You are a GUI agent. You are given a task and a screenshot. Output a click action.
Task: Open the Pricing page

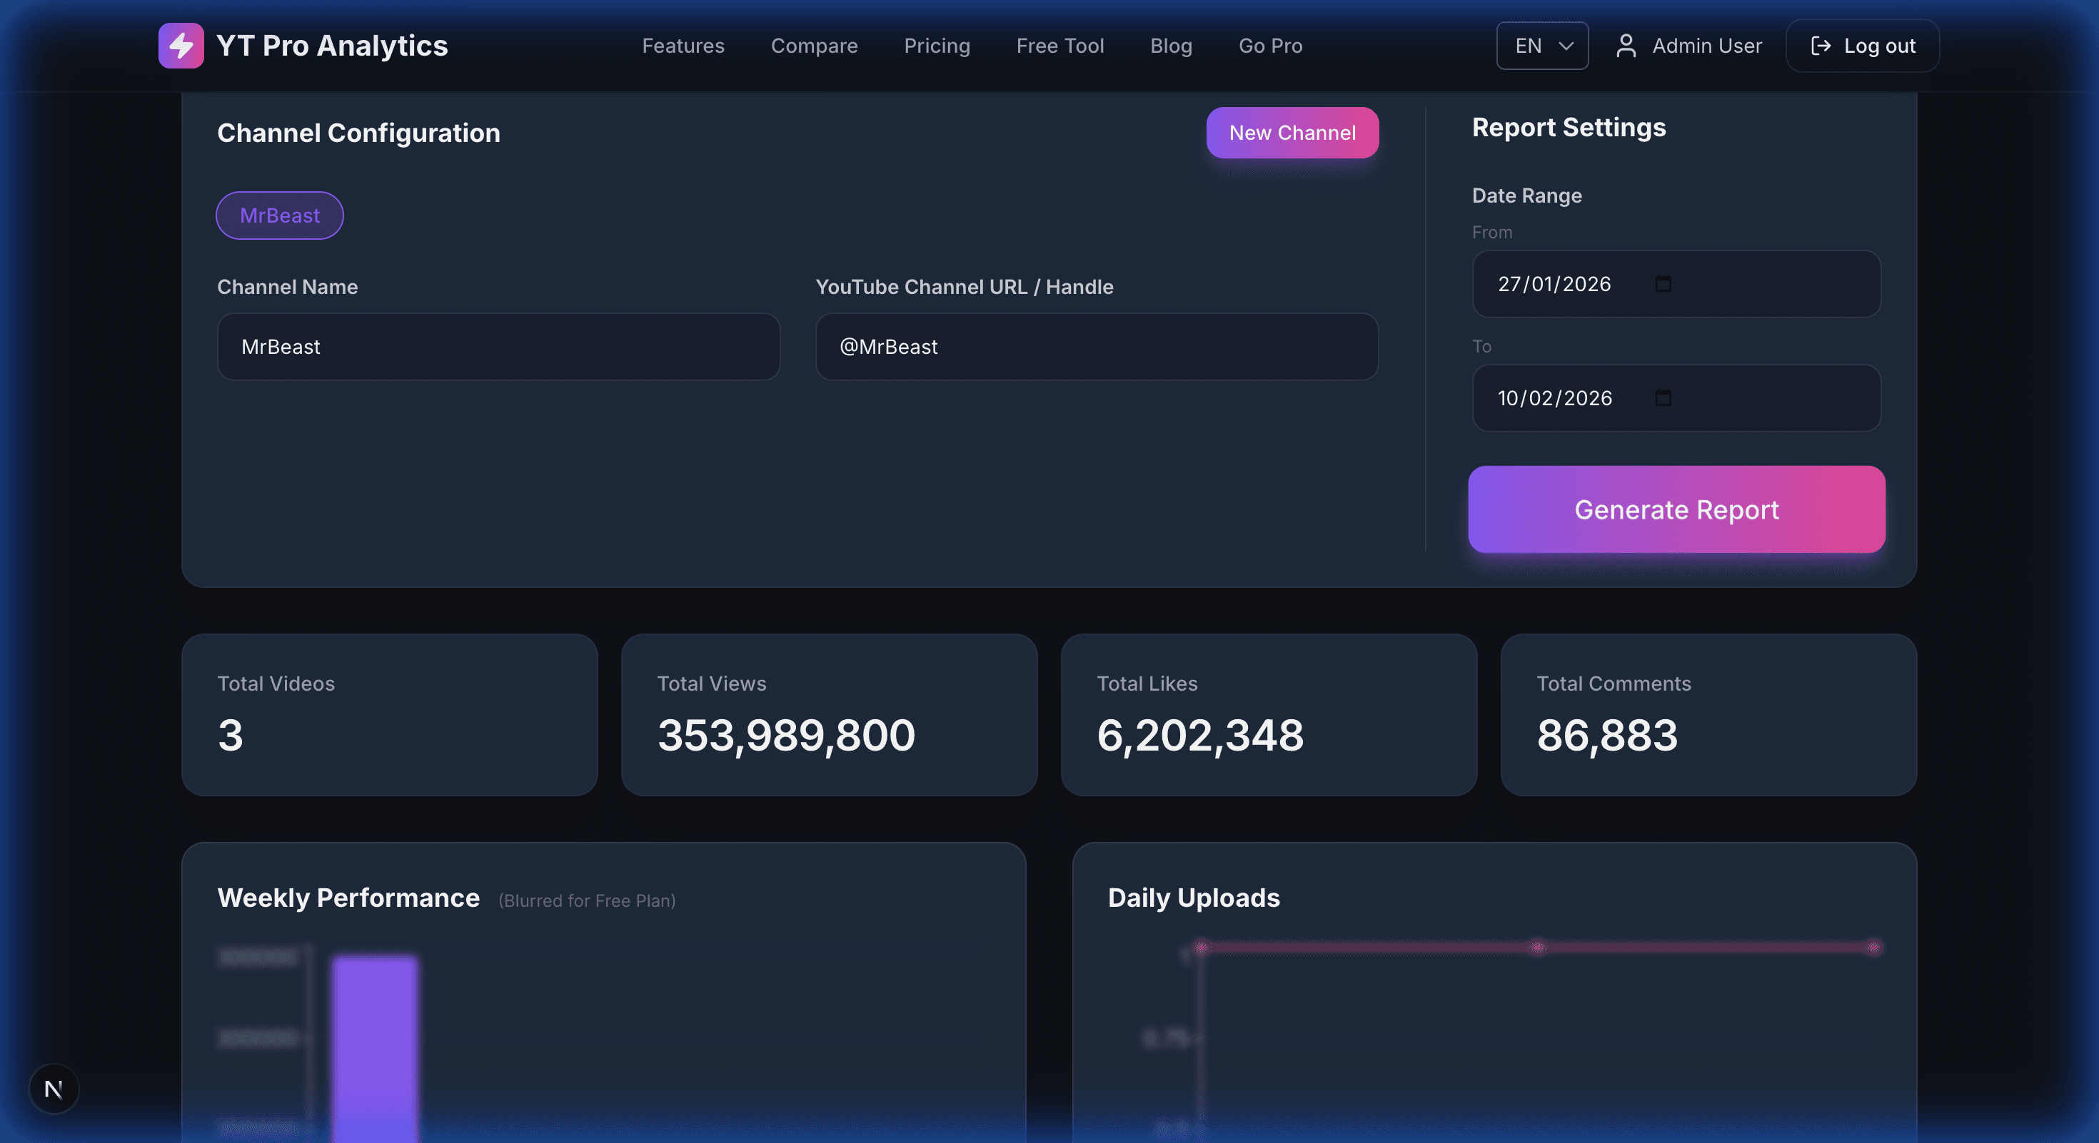click(937, 46)
